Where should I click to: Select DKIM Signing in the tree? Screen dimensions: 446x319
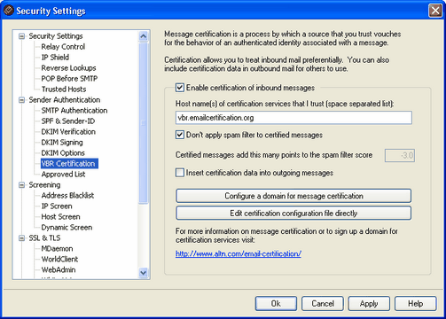[62, 143]
